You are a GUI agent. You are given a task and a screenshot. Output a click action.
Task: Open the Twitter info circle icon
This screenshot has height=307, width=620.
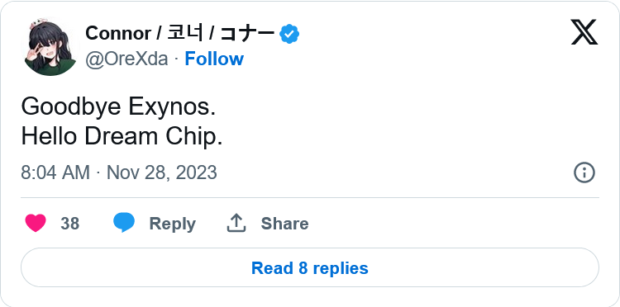pyautogui.click(x=584, y=172)
